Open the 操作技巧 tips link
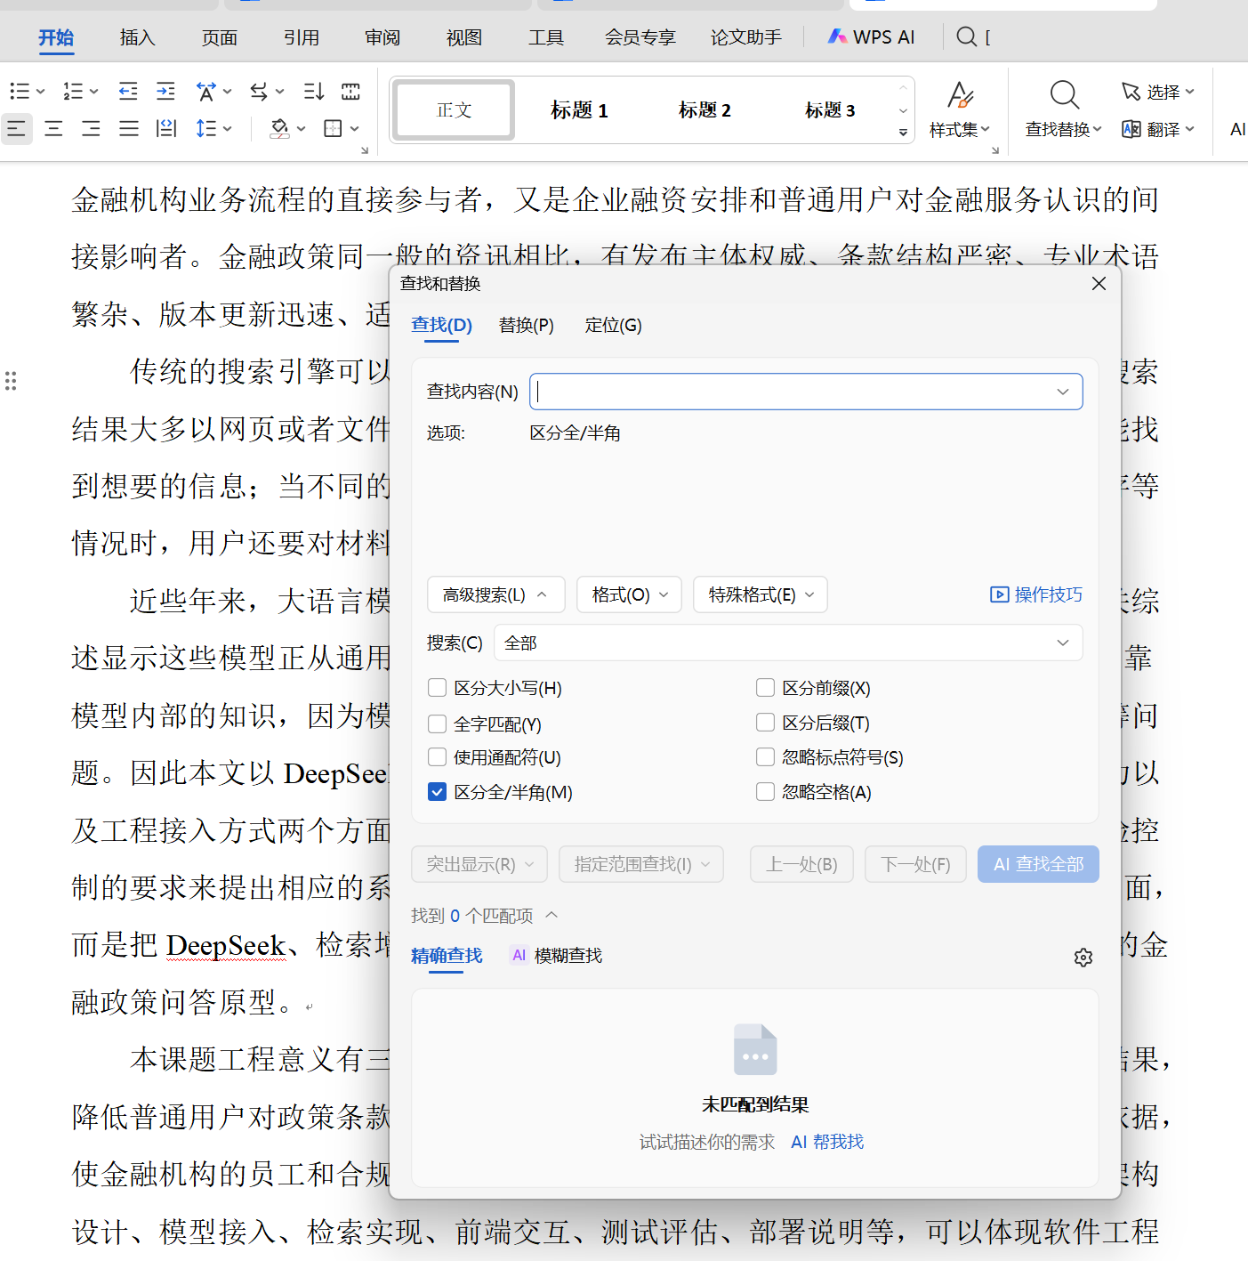The height and width of the screenshot is (1261, 1248). click(x=1036, y=594)
